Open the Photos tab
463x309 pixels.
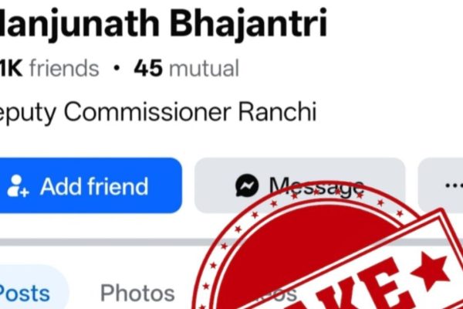(x=137, y=294)
